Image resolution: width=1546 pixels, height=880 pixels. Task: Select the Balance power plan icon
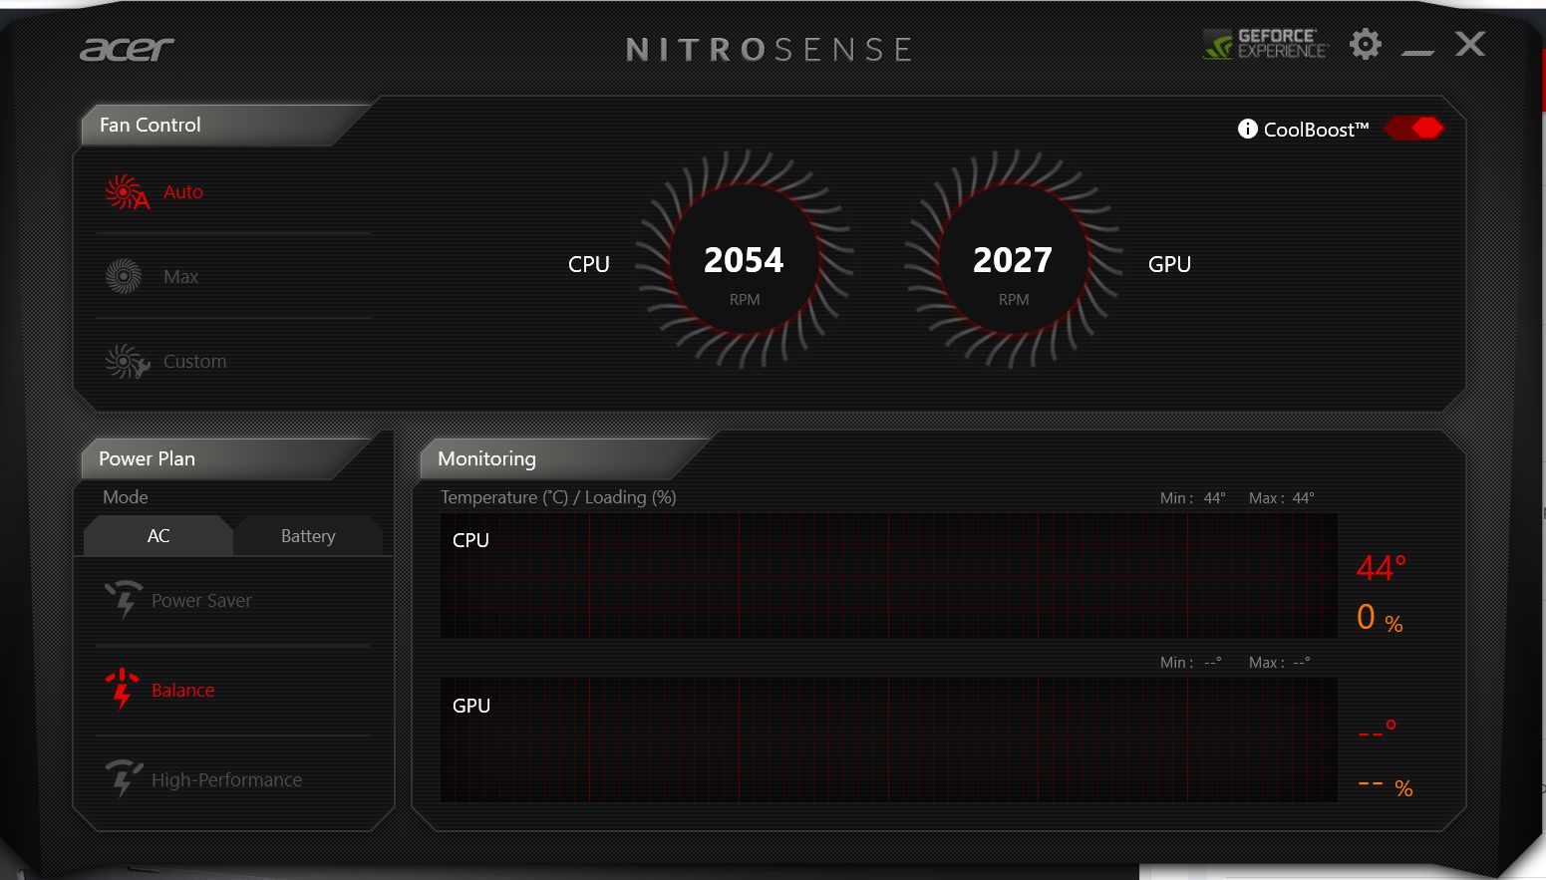coord(122,689)
